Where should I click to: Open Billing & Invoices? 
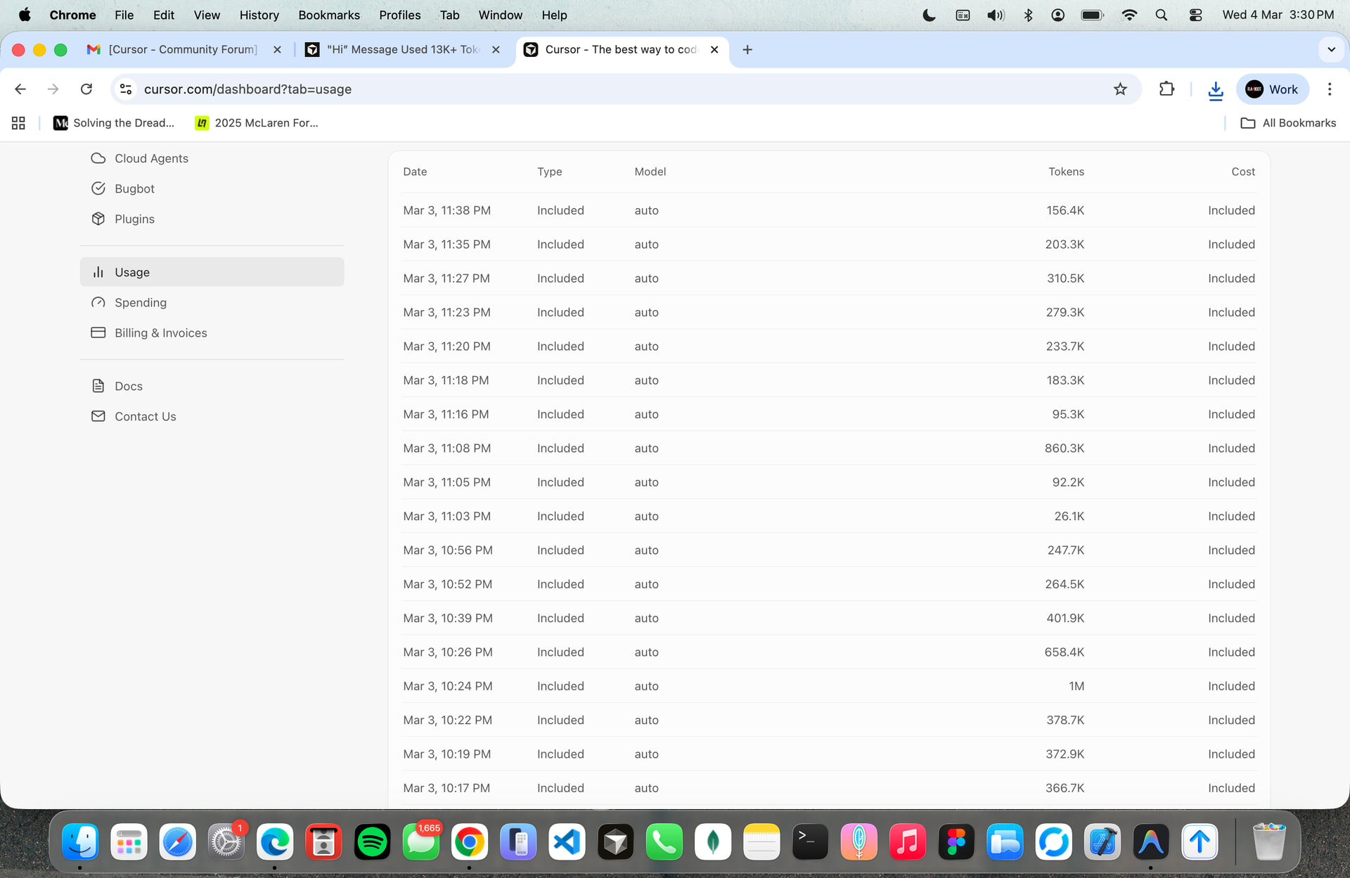point(160,333)
